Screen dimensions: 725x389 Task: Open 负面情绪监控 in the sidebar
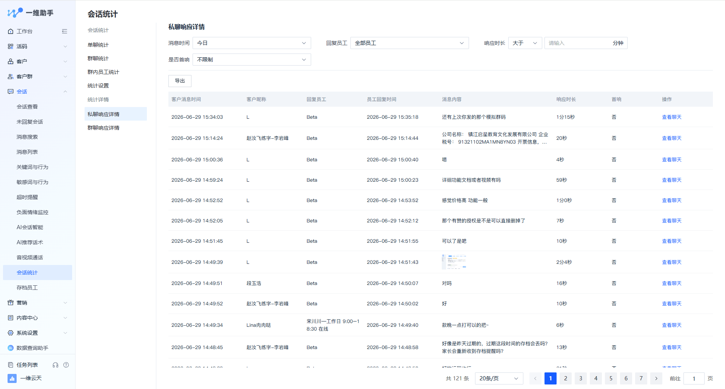pos(32,212)
